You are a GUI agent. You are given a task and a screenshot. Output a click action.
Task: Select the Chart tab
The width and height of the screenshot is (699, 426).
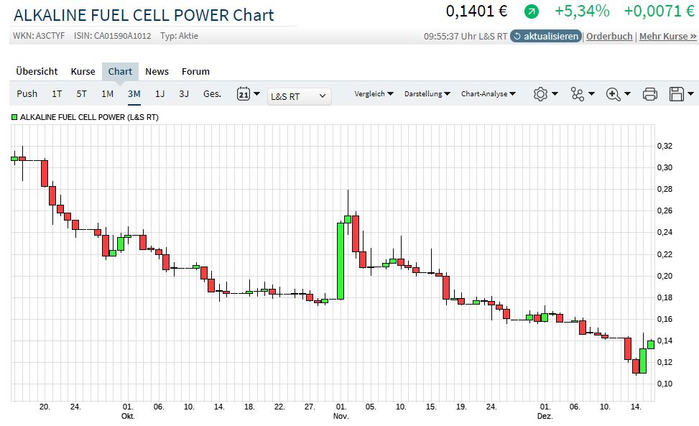[120, 71]
